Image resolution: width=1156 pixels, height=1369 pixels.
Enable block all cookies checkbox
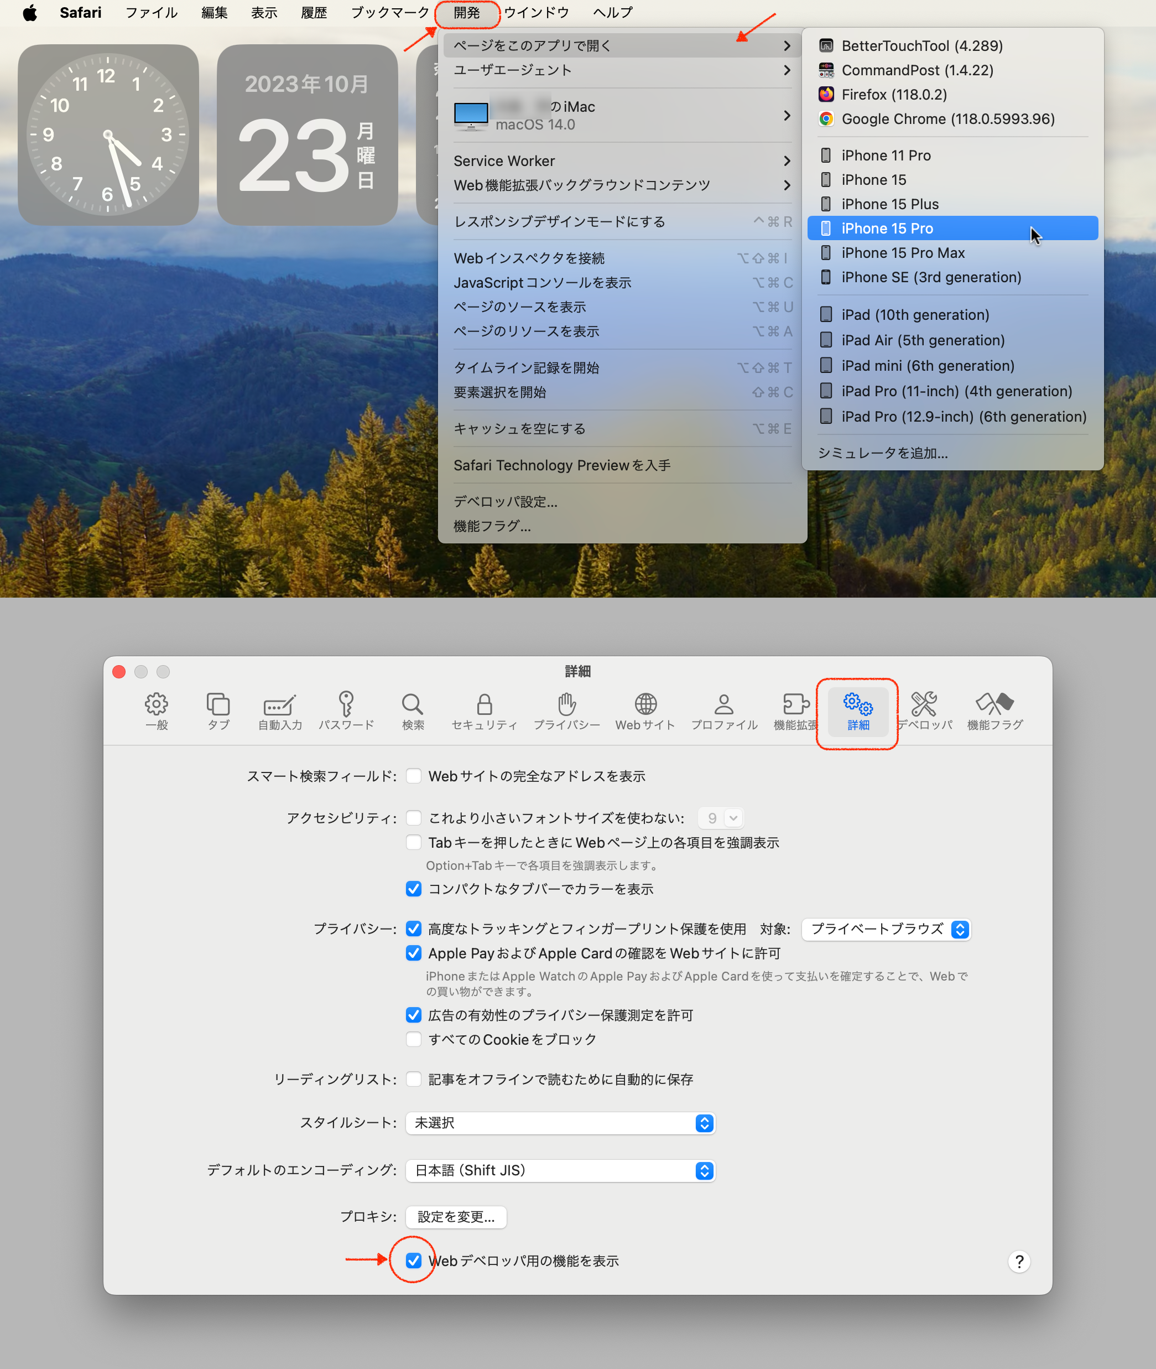click(414, 1039)
